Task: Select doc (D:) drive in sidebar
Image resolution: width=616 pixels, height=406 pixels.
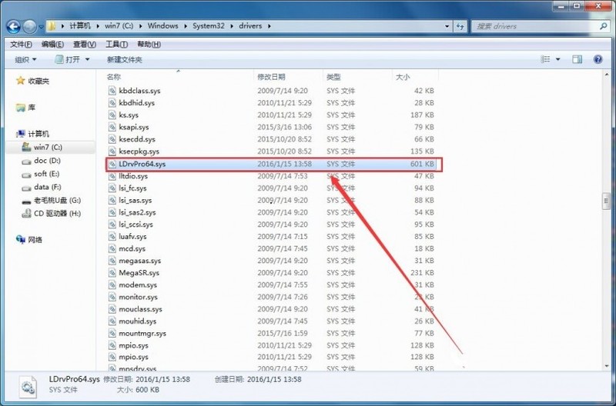Action: pyautogui.click(x=42, y=161)
